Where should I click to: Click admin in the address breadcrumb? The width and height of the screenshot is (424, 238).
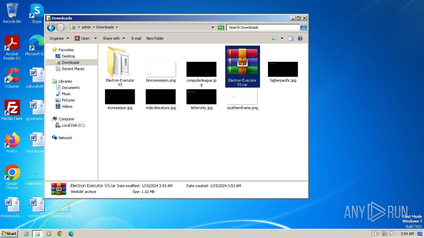pyautogui.click(x=86, y=27)
